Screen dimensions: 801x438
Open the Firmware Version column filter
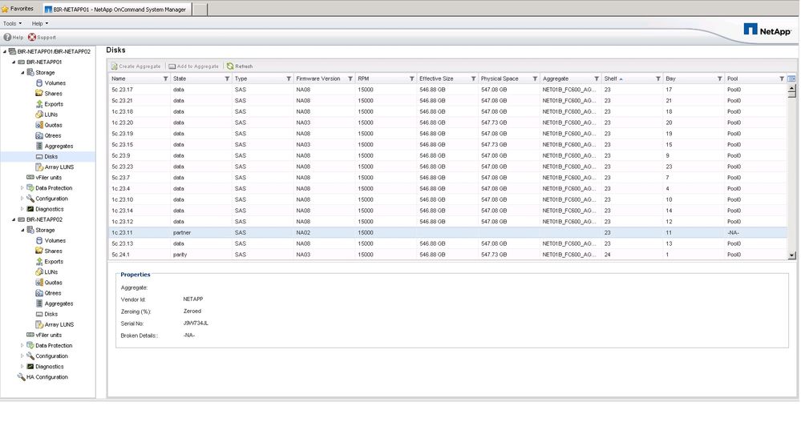click(350, 78)
